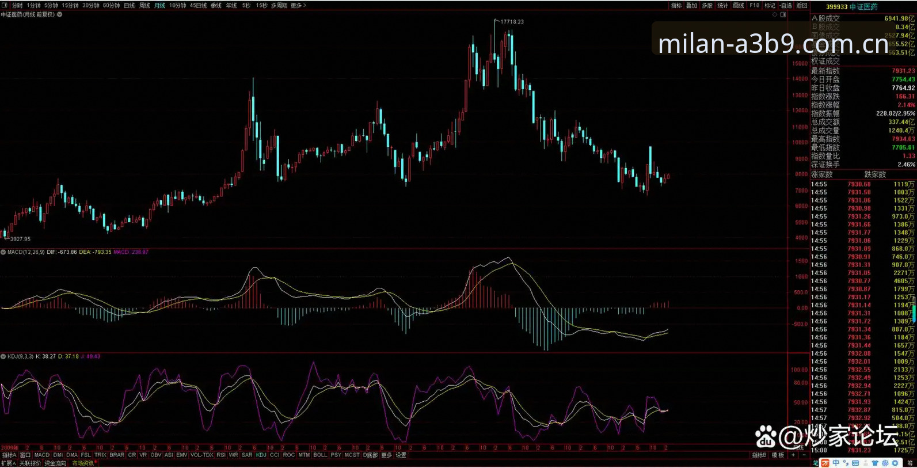Click the 画线 drawing tool button
Screen dimensions: 917x468
(x=739, y=5)
